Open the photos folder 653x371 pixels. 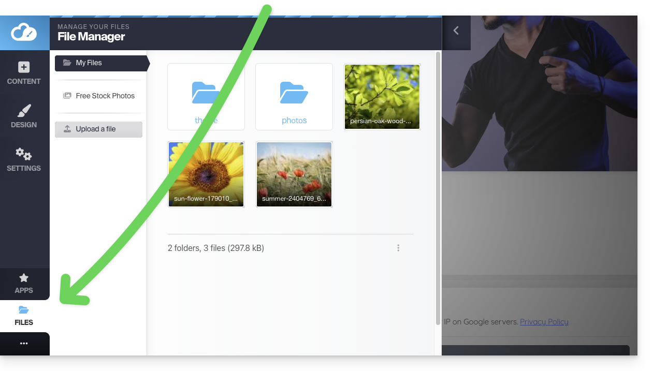294,97
